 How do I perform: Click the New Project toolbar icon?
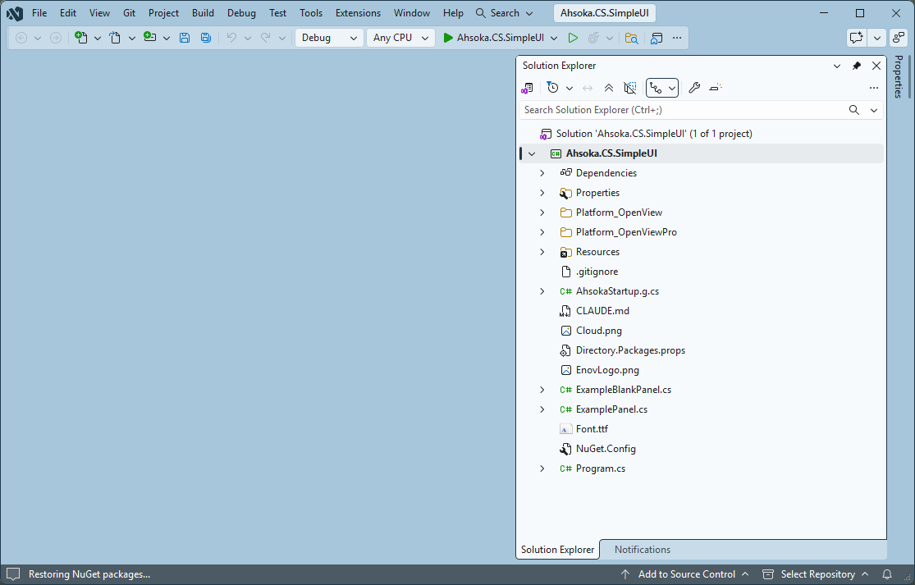(81, 38)
